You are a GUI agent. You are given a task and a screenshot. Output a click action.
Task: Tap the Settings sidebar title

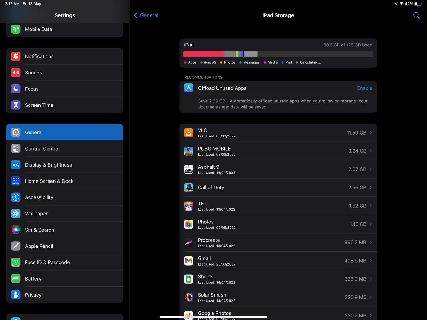click(65, 15)
